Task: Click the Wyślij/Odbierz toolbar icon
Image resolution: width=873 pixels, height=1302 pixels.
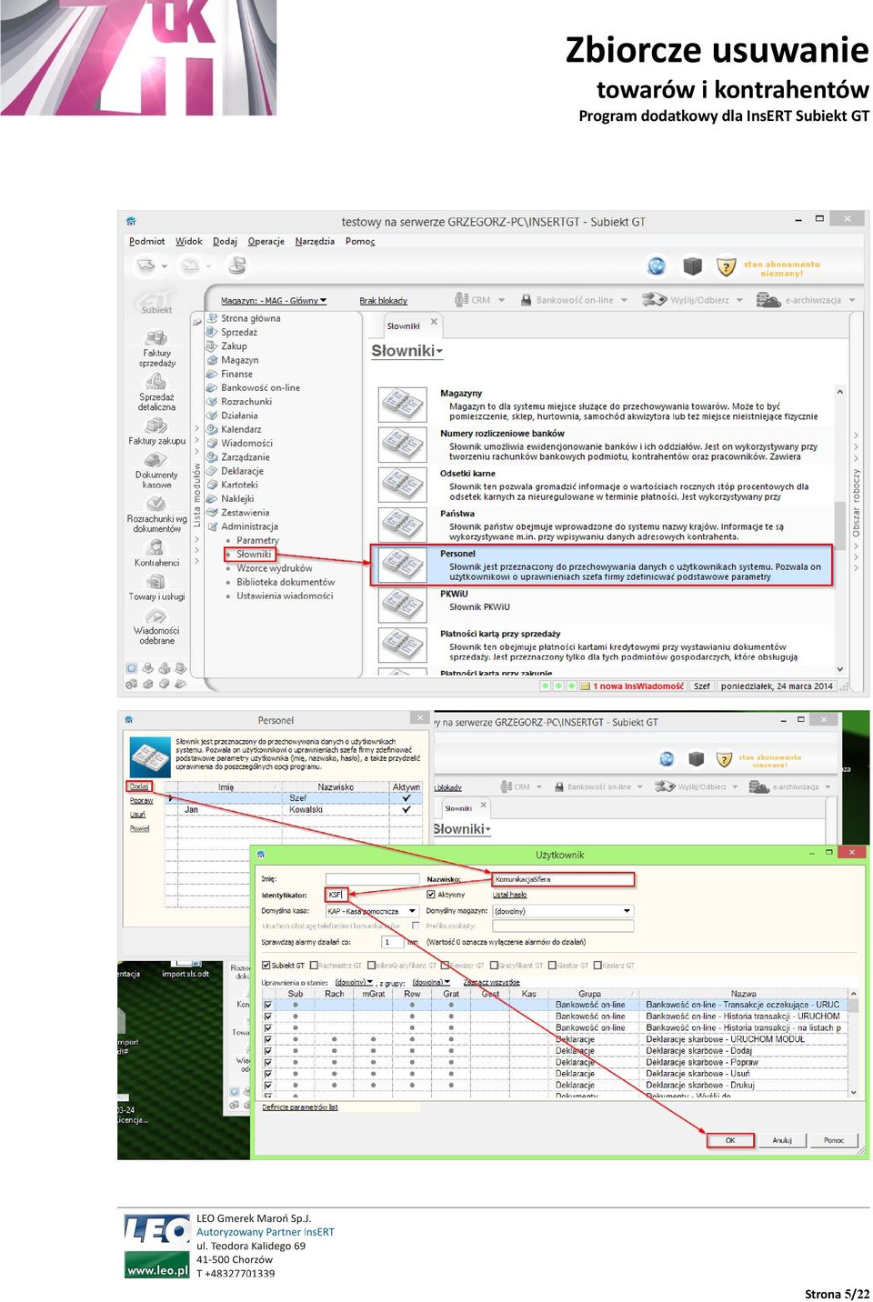Action: [x=655, y=300]
